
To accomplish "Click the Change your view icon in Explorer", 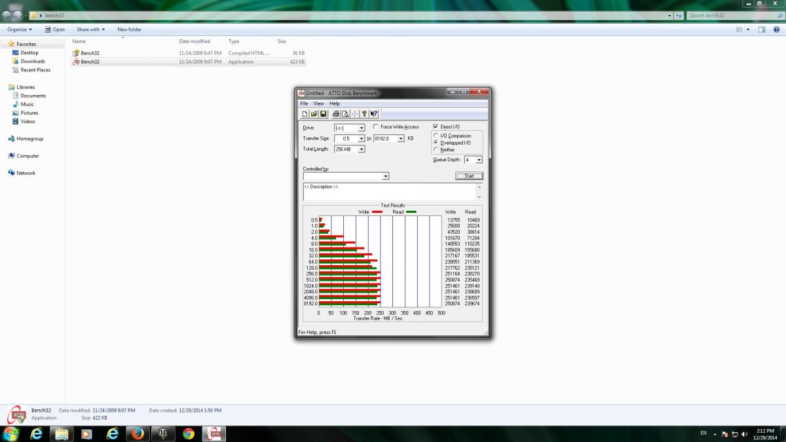I will tap(738, 29).
